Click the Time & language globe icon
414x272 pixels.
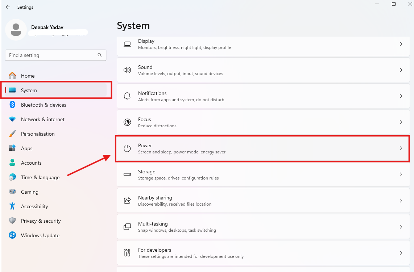(12, 177)
